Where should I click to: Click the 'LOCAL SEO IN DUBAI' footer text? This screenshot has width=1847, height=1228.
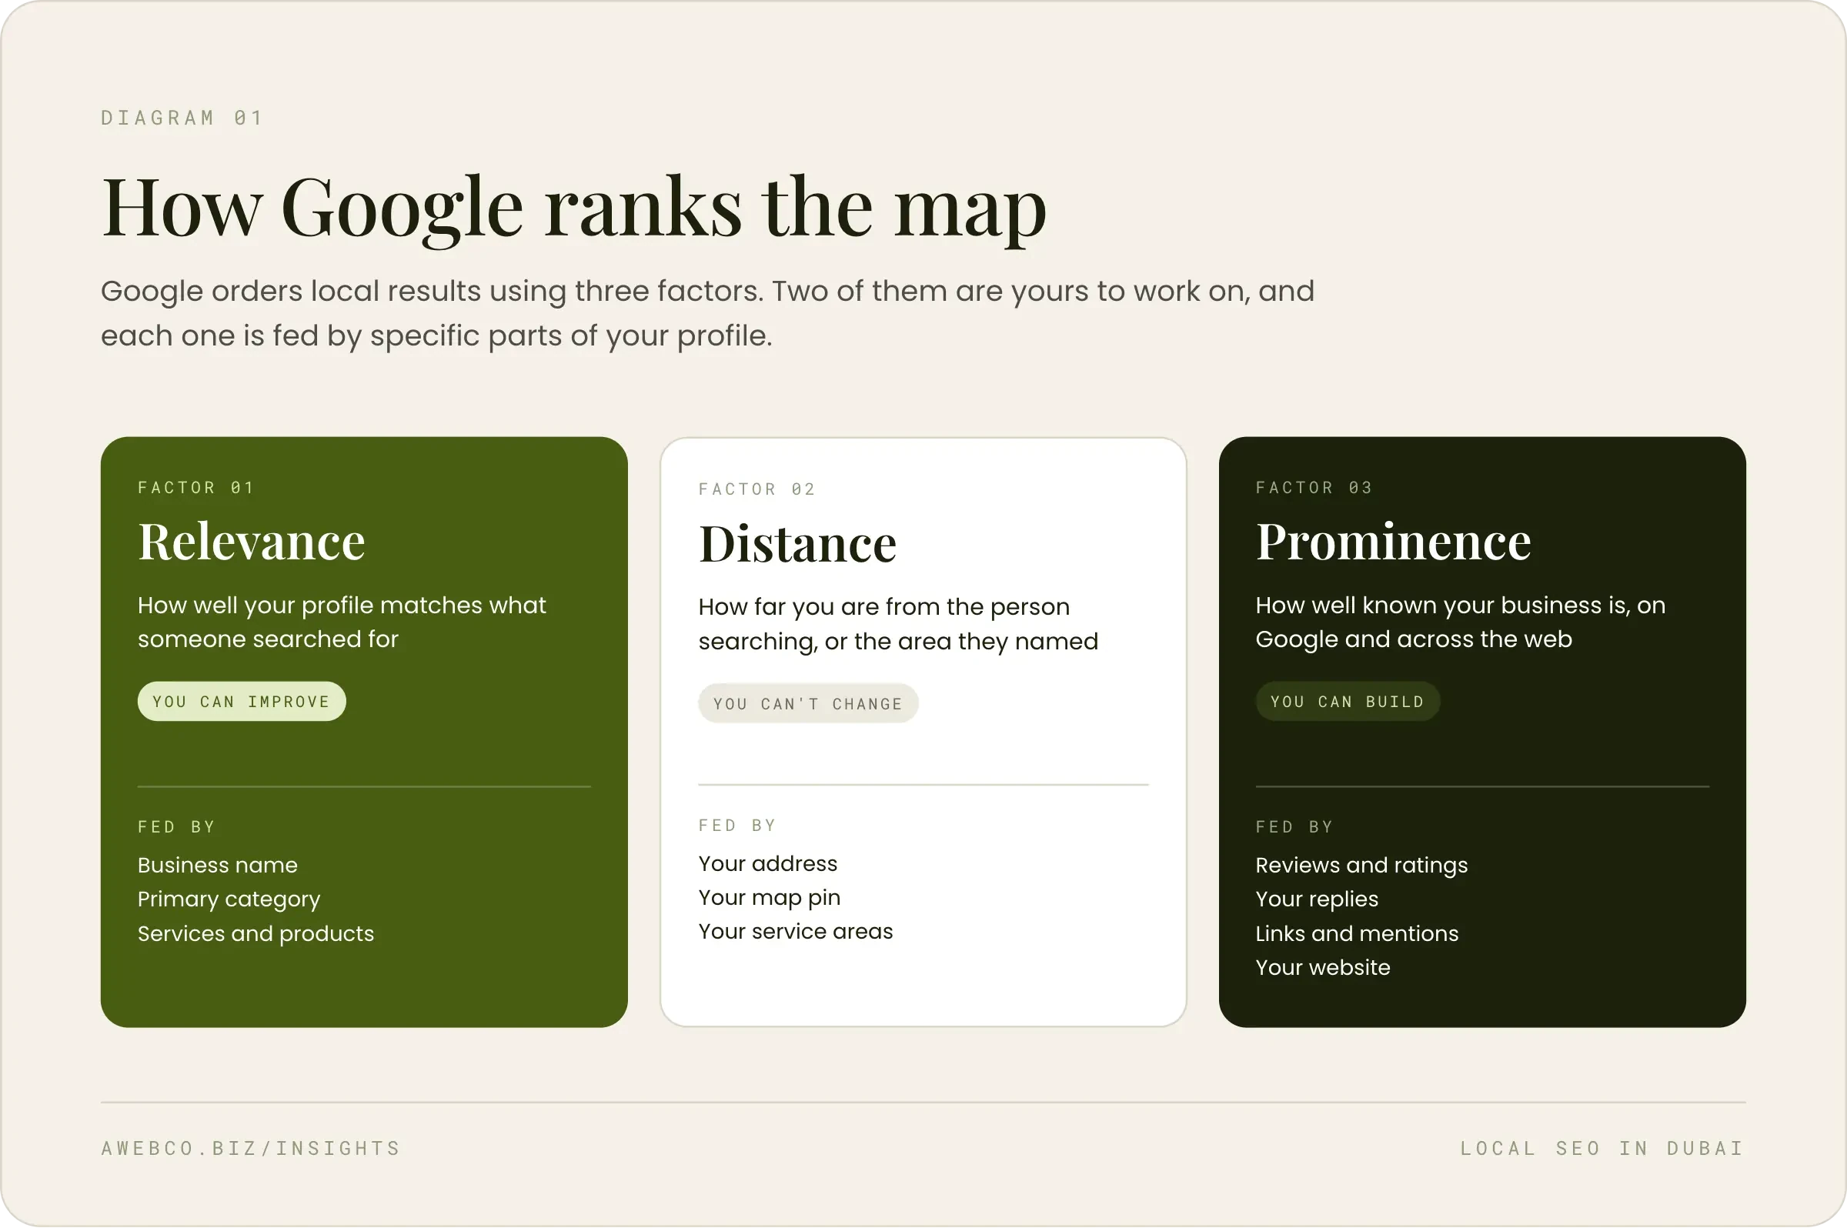click(1602, 1149)
